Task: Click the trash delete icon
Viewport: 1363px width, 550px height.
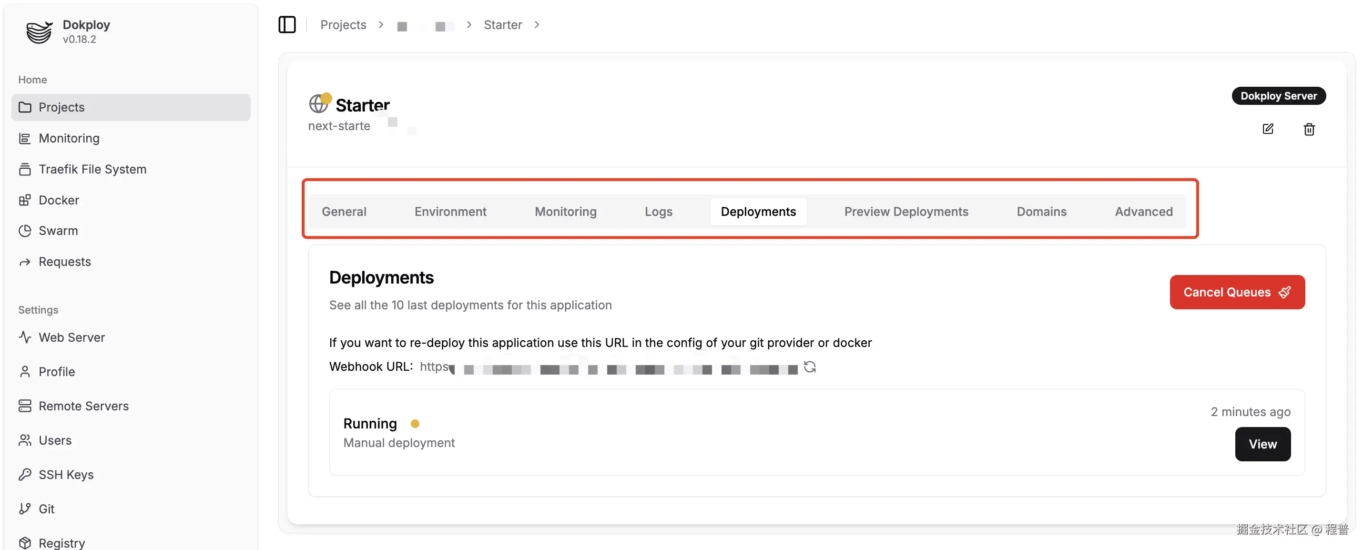Action: pos(1309,129)
